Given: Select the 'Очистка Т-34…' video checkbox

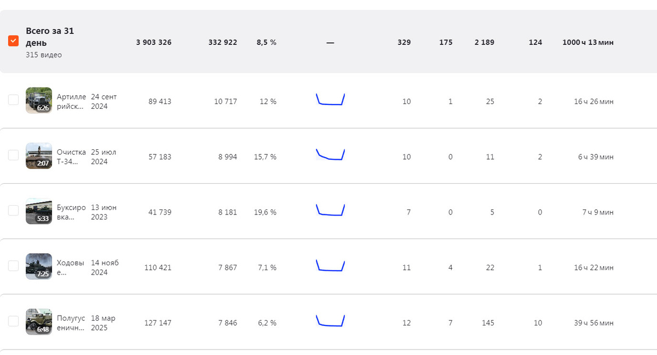Looking at the screenshot, I should (14, 155).
